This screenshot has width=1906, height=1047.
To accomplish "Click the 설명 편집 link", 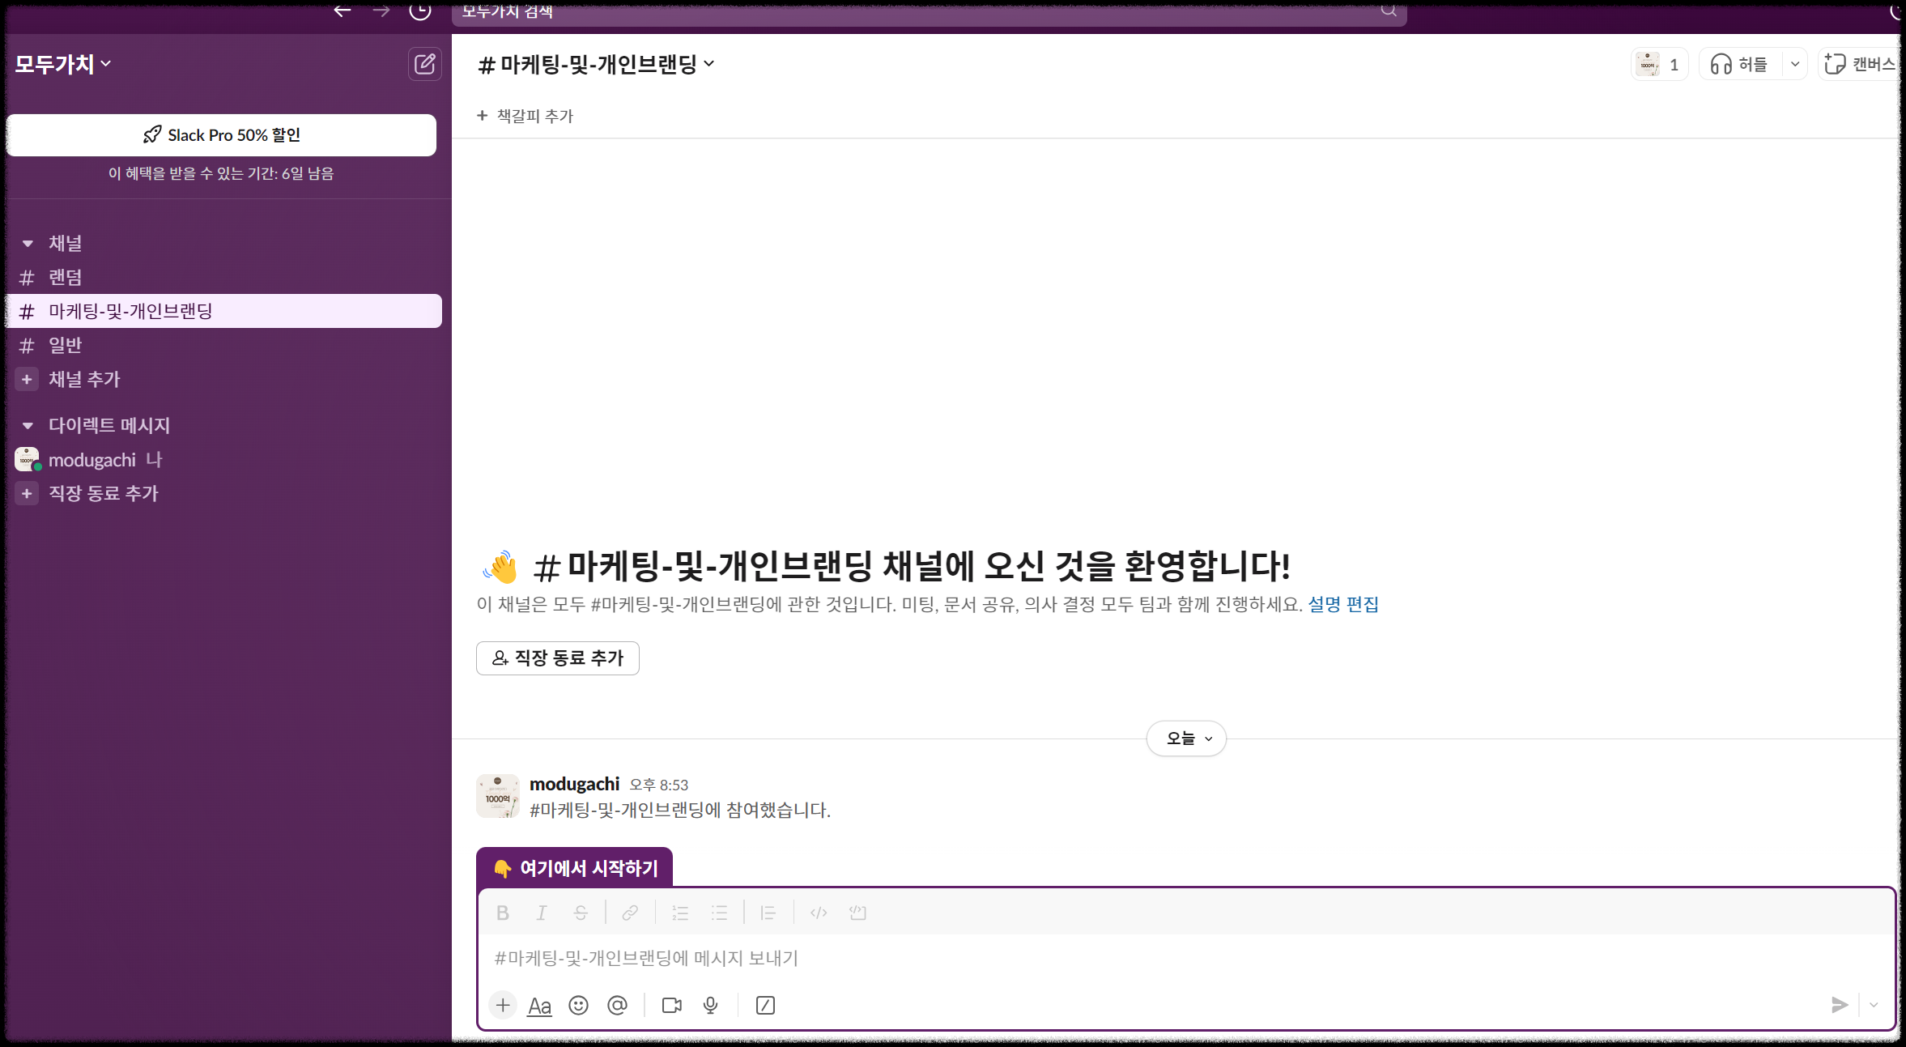I will pos(1344,604).
